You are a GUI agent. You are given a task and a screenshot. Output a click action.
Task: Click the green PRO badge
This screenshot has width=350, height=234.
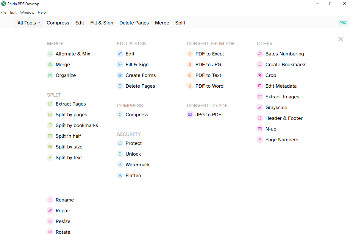[x=343, y=23]
